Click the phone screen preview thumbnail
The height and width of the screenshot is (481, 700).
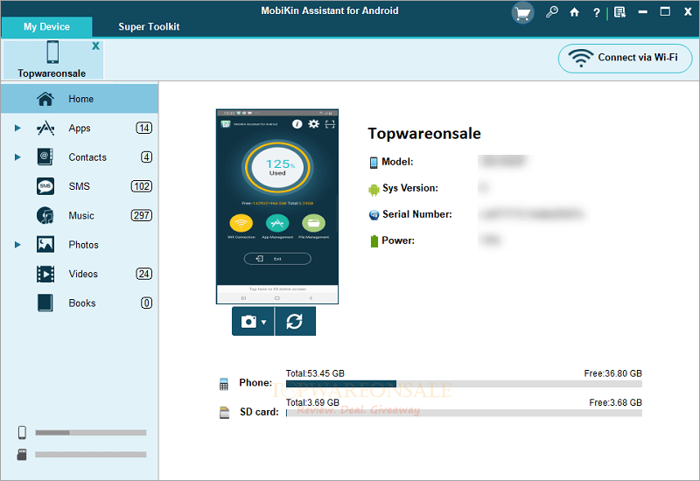(277, 206)
